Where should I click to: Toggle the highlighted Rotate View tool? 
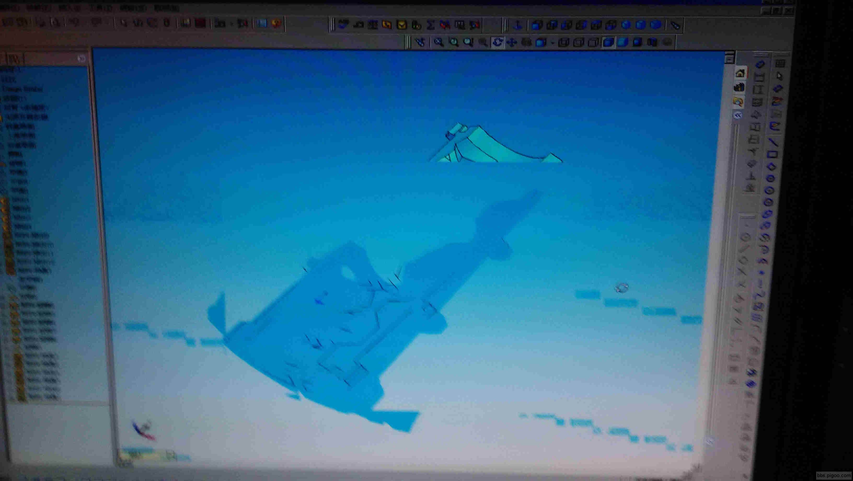(497, 42)
